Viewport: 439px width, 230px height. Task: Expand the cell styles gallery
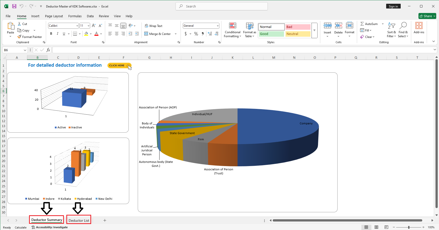point(314,30)
